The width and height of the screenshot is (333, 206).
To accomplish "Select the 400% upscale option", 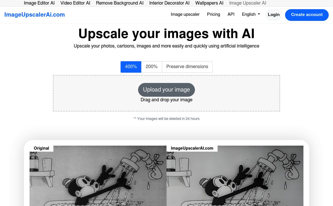I will coord(131,67).
